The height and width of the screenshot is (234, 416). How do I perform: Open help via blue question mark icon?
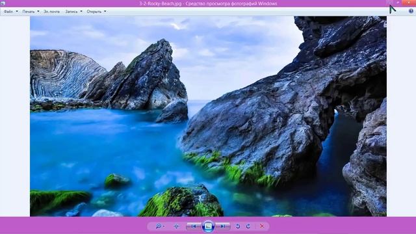coord(411,11)
